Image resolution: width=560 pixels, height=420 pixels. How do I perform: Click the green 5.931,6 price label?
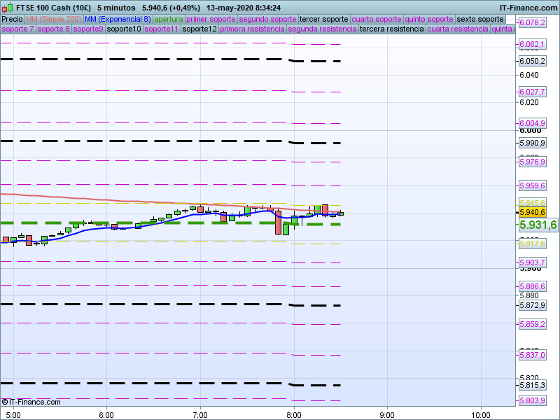coord(538,225)
